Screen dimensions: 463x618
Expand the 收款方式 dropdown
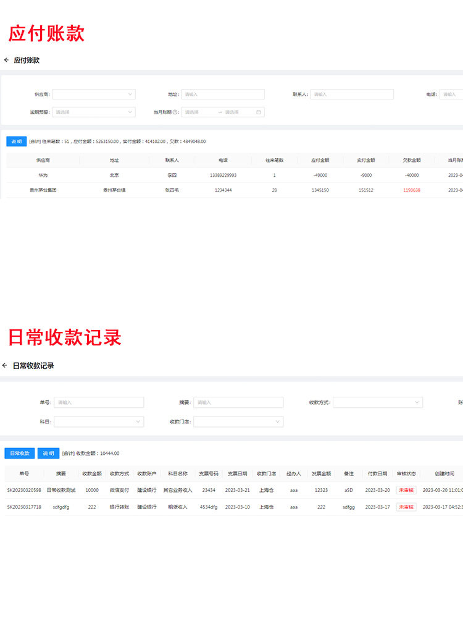pos(378,402)
